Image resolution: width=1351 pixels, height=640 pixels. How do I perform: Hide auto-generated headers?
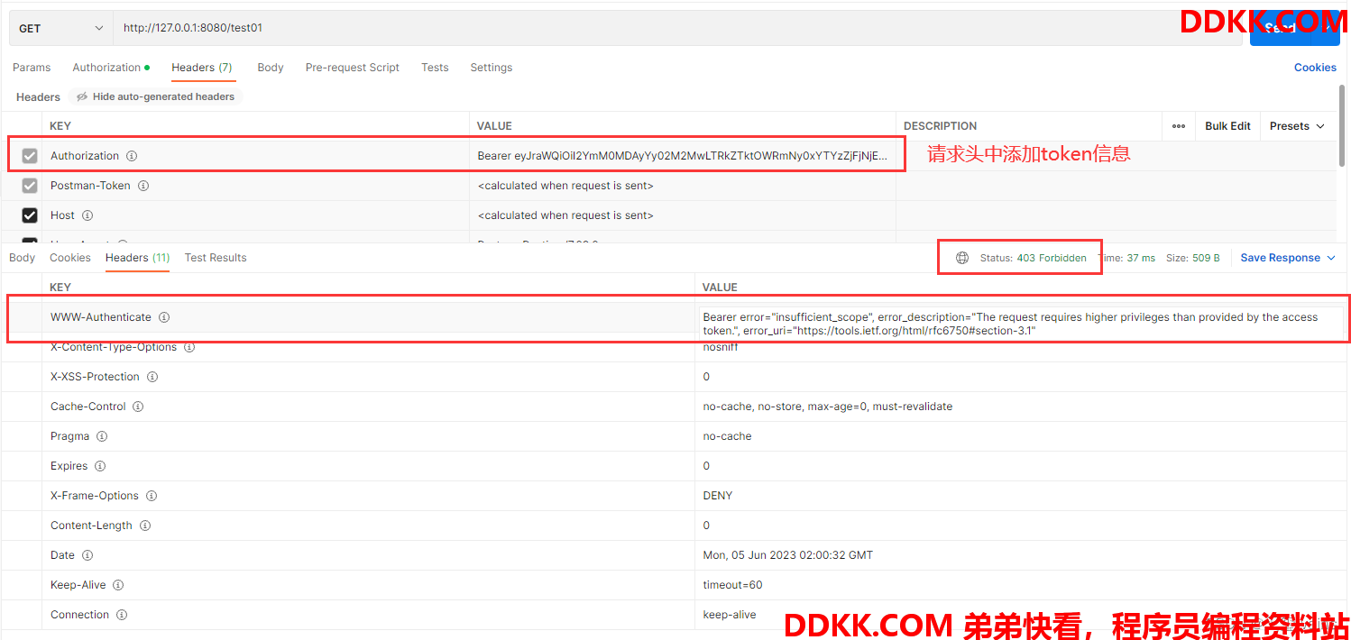pos(155,96)
